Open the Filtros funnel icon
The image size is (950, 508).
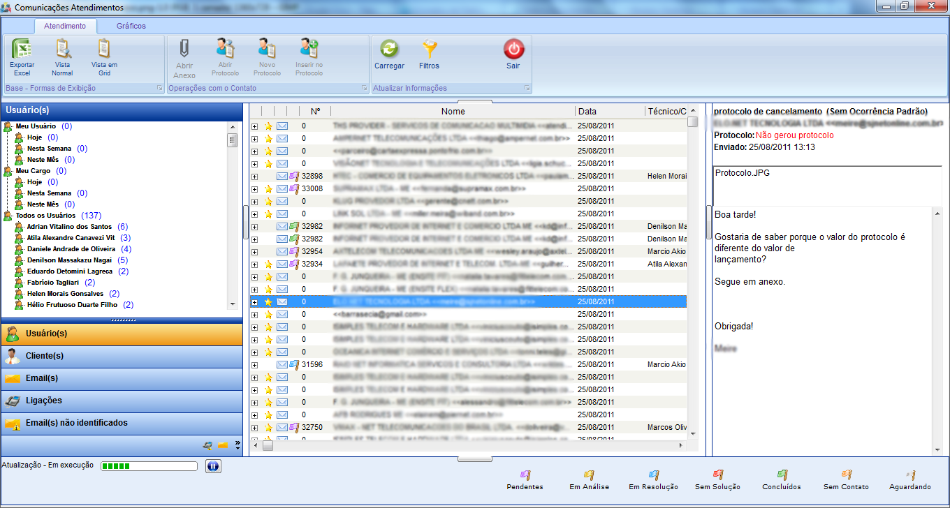click(429, 50)
